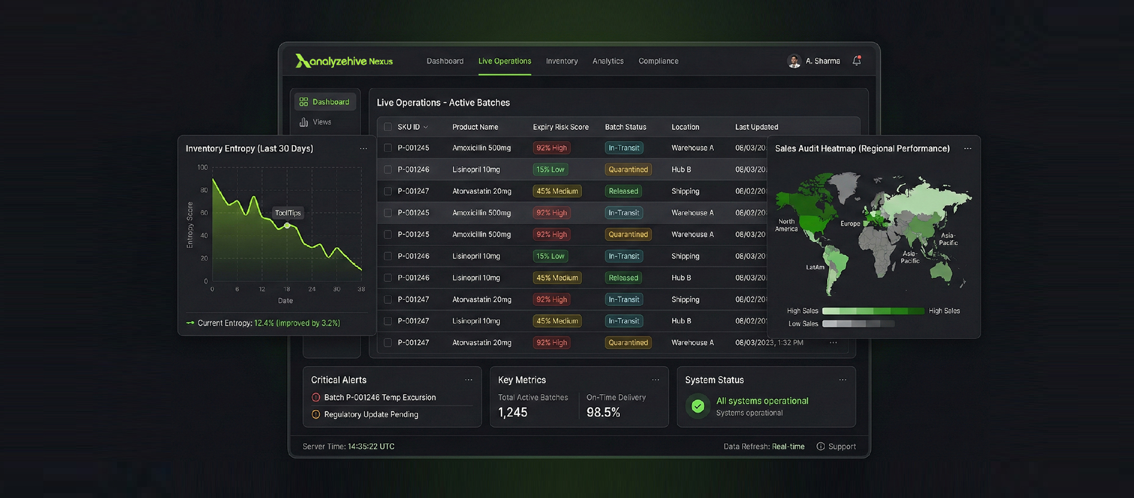Click the Regulatory Update Pending warning icon
The height and width of the screenshot is (498, 1134).
point(316,414)
